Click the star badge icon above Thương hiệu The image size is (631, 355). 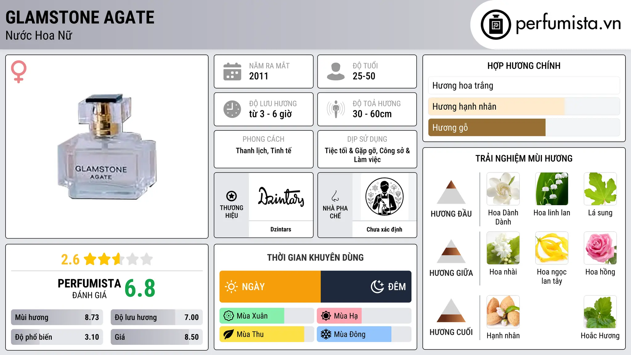[231, 196]
